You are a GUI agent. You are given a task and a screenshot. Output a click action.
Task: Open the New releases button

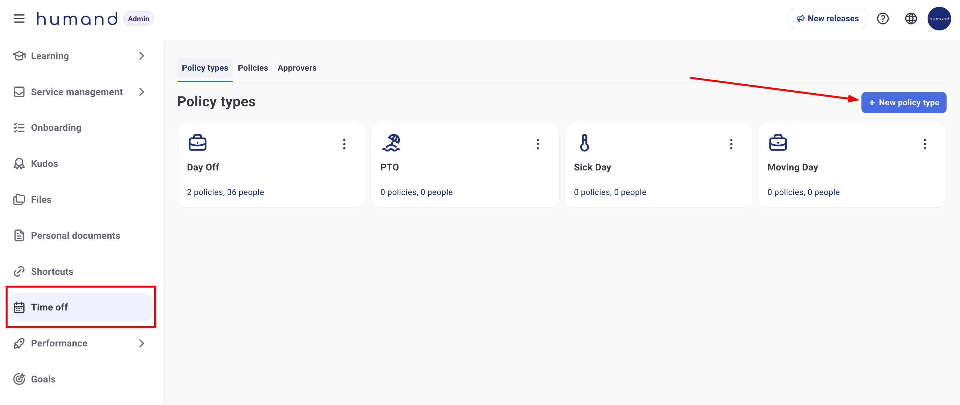827,19
